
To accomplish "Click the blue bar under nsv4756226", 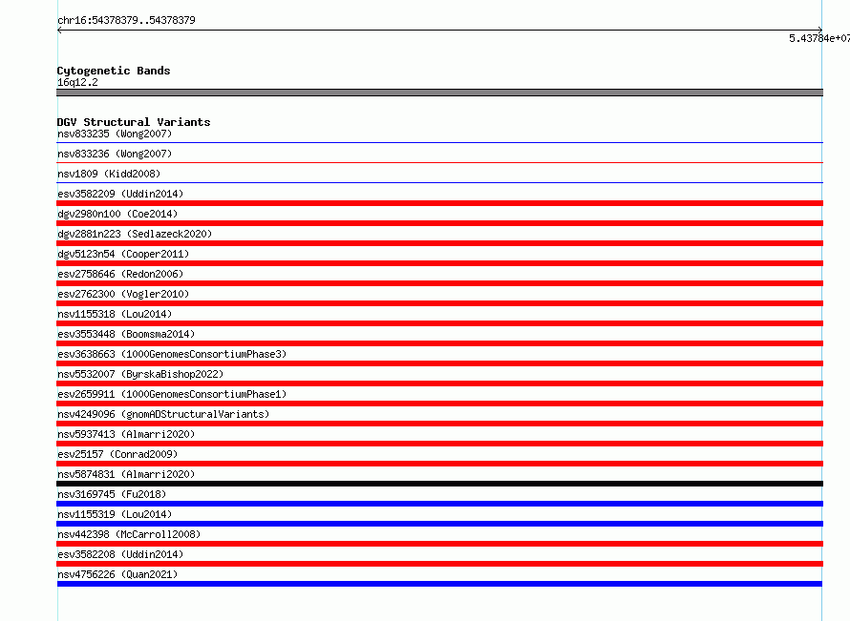I will coord(439,584).
